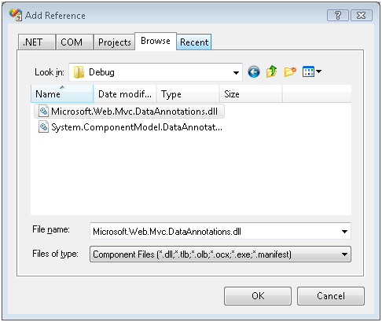Switch to the .NET tab
The width and height of the screenshot is (382, 322).
(x=37, y=42)
